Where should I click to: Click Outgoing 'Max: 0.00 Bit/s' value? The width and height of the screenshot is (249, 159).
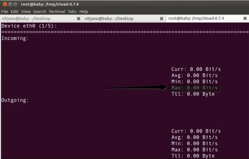coord(194,150)
